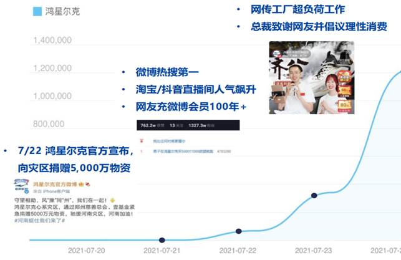Screen dimensions: 401x260
Task: Open the 762.2w follower stats bar image
Action: click(188, 125)
